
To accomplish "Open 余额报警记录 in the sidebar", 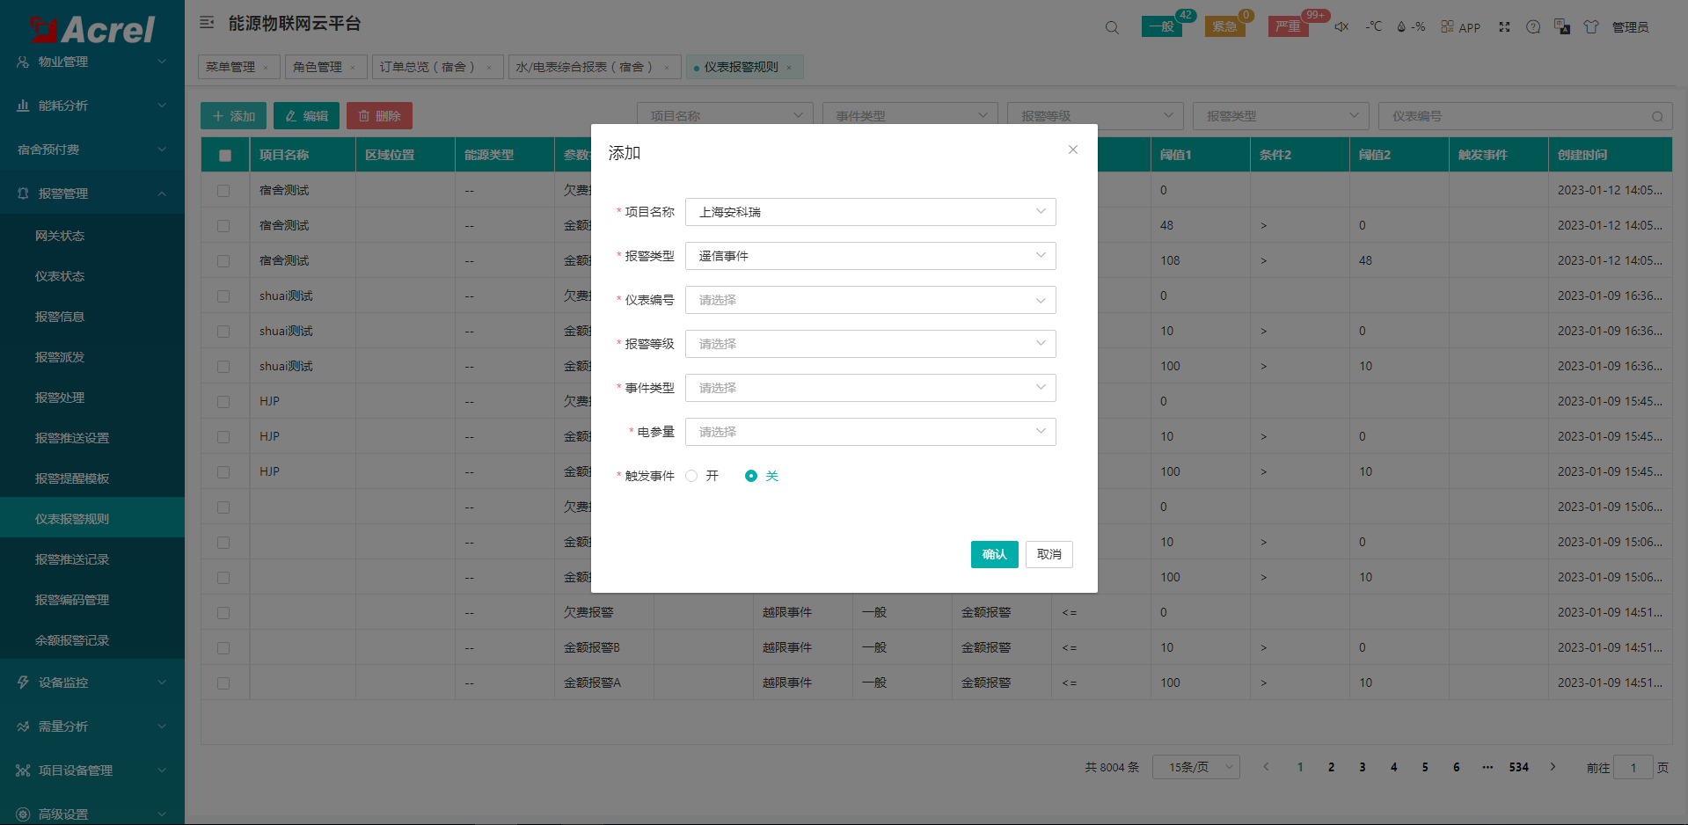I will click(x=92, y=640).
